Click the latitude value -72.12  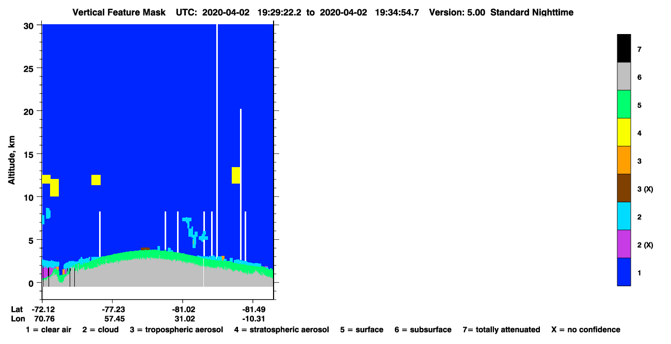point(43,309)
